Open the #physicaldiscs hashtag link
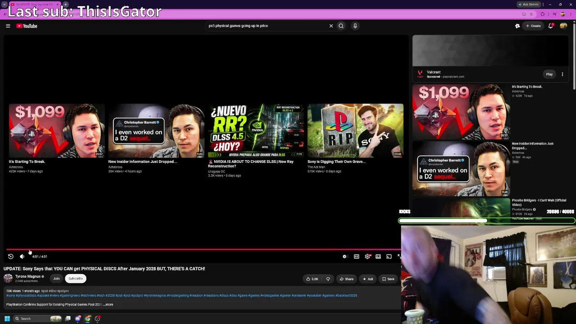The width and height of the screenshot is (576, 324). pos(26,296)
